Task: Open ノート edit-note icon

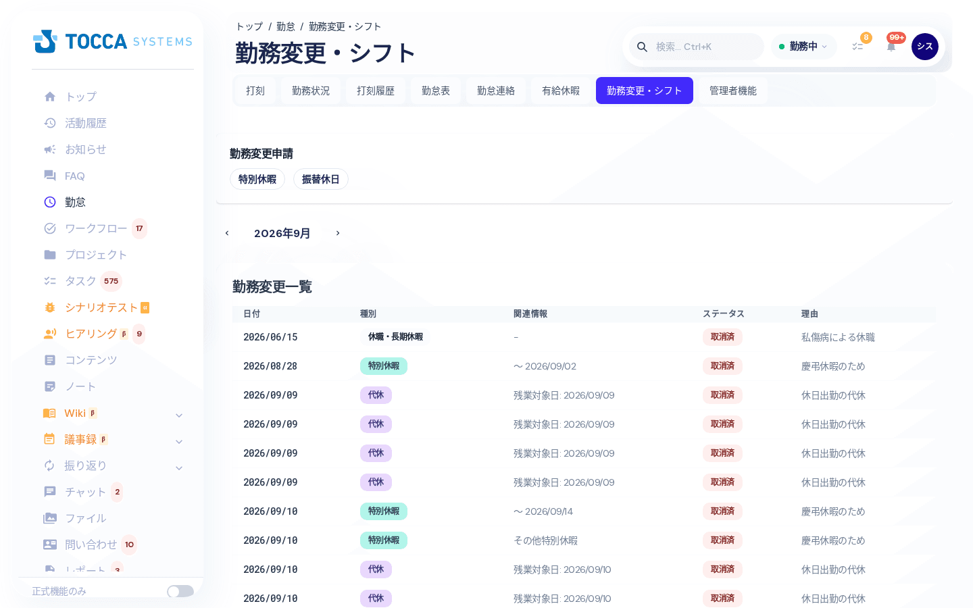Action: (50, 386)
